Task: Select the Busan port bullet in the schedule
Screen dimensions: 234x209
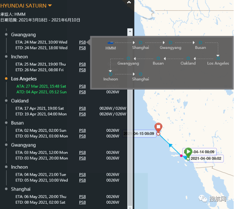Action: pyautogui.click(x=6, y=123)
